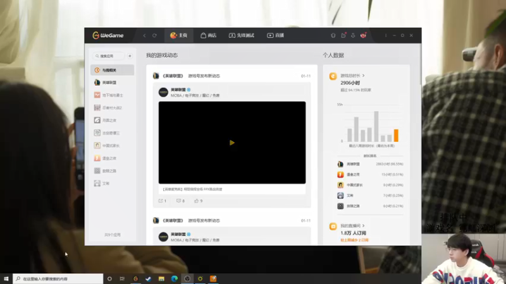Viewport: 506px width, 284px height.
Task: Play the video in the first post
Action: [x=232, y=143]
